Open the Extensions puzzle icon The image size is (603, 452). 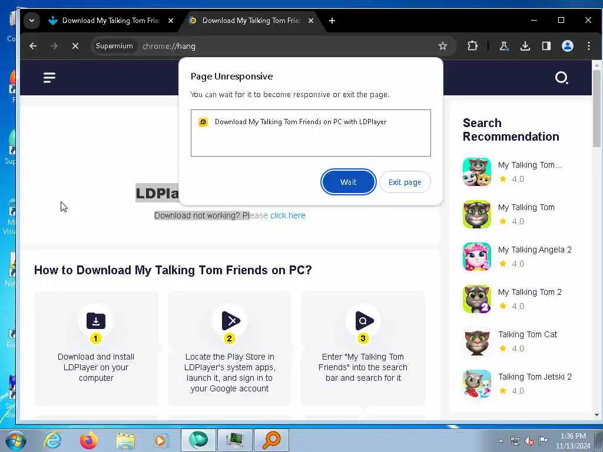tap(472, 46)
